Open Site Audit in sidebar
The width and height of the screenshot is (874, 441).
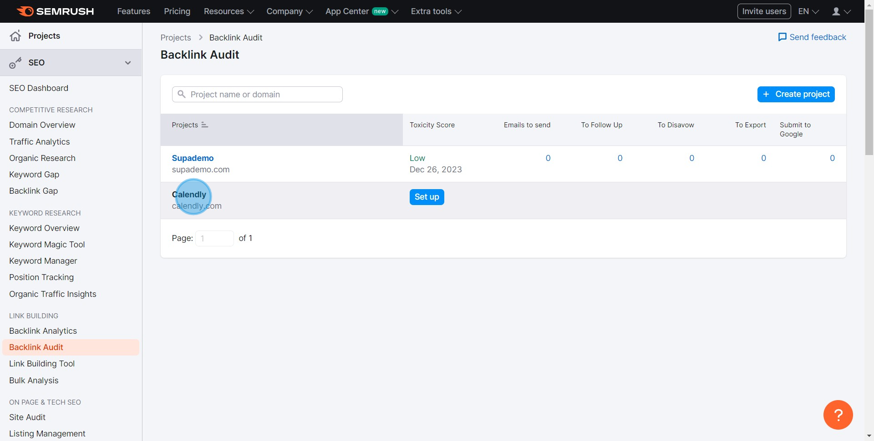[x=27, y=417]
